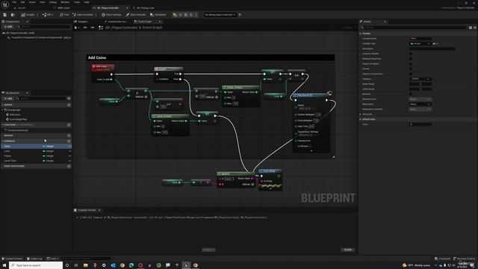The height and width of the screenshot is (269, 478).
Task: Click BP_PlayerController in the breadcrumb
Action: 122,28
